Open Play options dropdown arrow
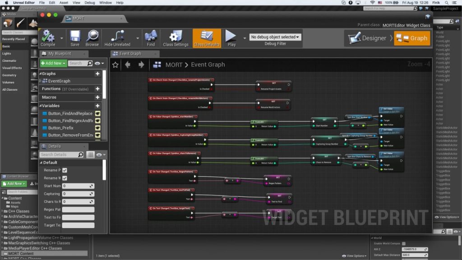Screen dimensions: 462x260 click(245, 38)
